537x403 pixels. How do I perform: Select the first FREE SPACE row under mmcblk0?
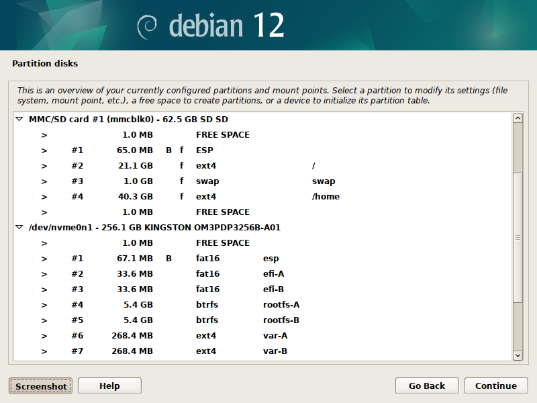tap(262, 135)
